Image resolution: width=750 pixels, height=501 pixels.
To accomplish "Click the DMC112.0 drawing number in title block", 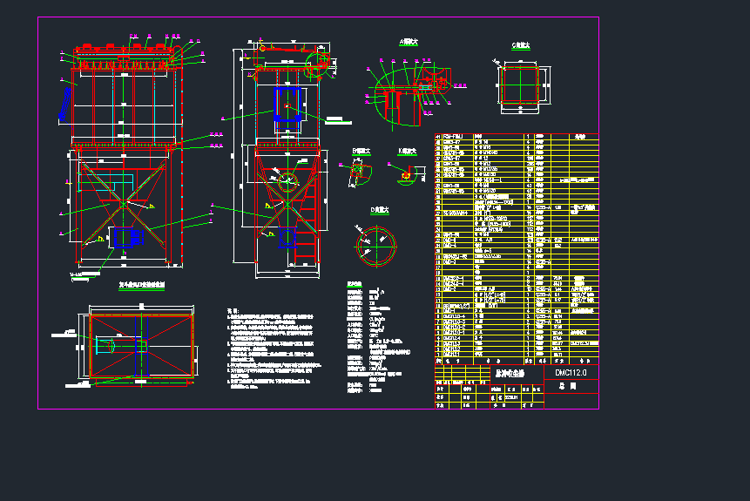I will [x=571, y=372].
